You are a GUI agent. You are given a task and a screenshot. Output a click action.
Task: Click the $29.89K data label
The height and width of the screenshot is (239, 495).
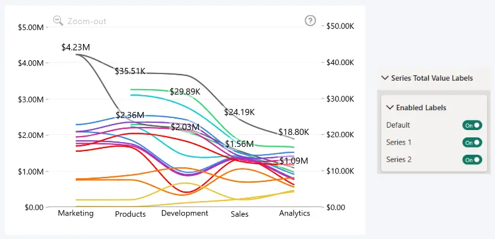185,92
